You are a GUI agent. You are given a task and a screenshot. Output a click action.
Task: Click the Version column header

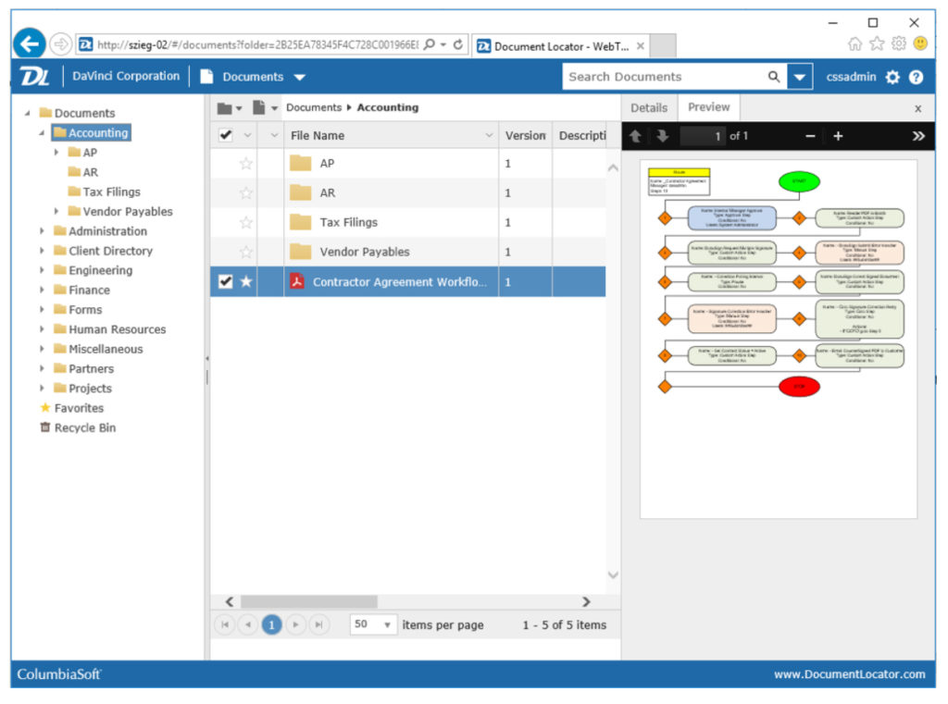click(525, 135)
